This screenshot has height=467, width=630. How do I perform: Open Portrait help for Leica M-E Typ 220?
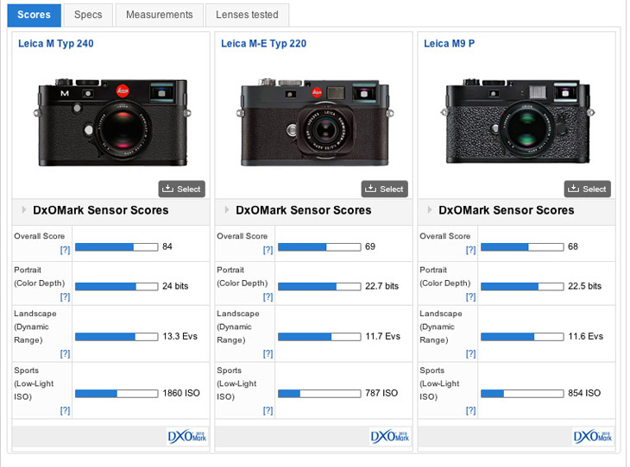268,297
